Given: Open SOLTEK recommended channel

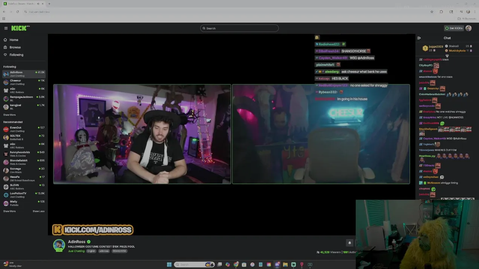Looking at the screenshot, I should click(24, 137).
